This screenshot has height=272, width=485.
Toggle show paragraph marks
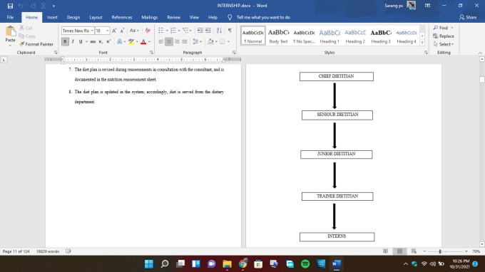230,30
